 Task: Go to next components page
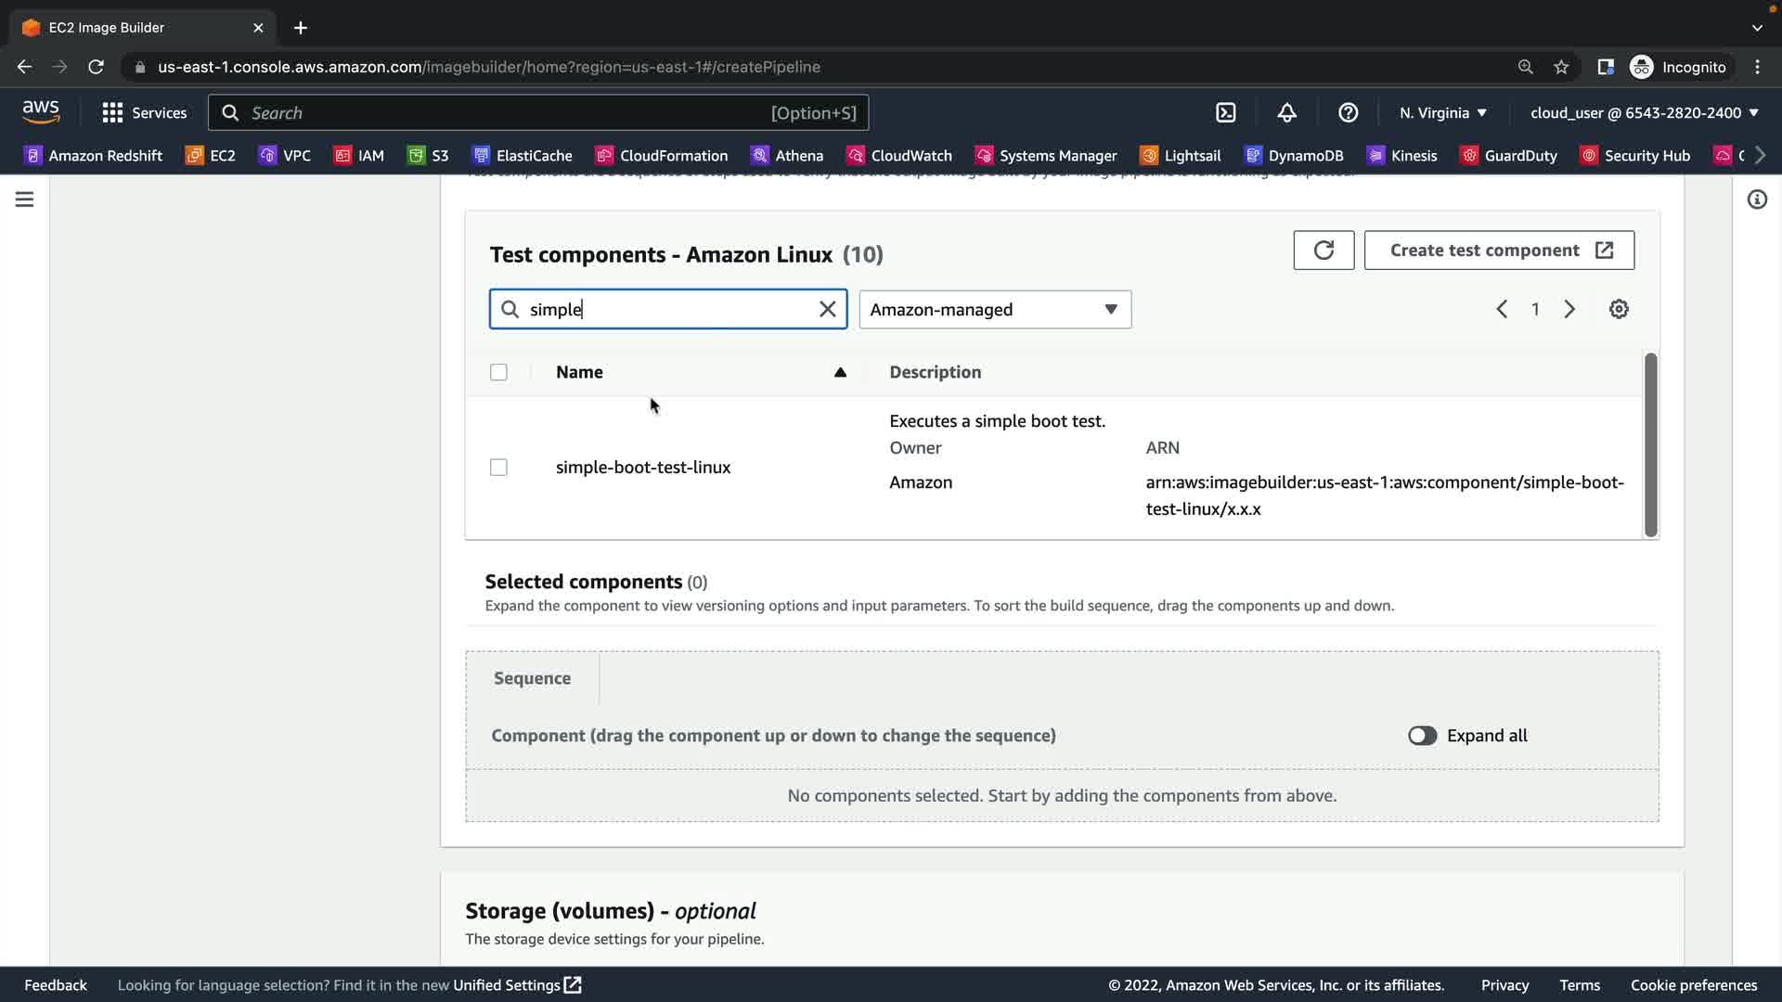[x=1569, y=309]
